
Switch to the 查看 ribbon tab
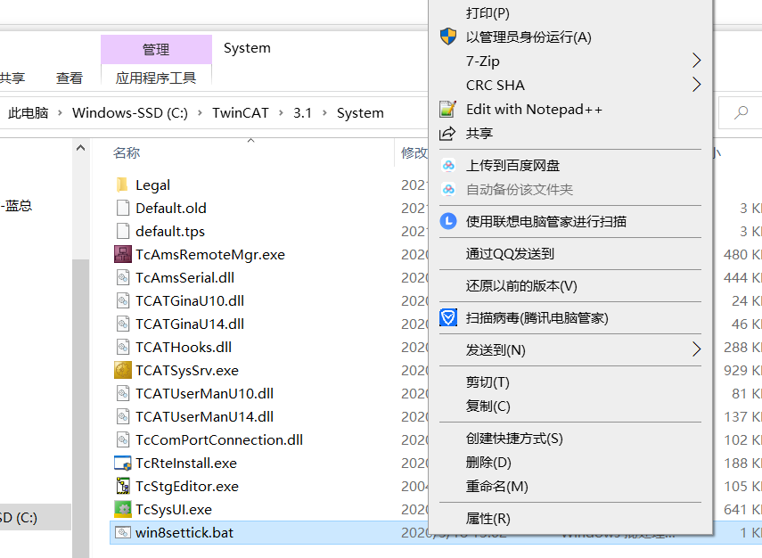pos(70,78)
